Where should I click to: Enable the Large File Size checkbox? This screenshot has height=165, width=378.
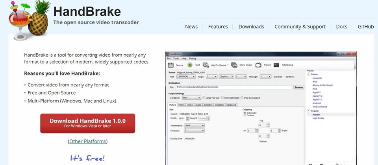(x=204, y=97)
